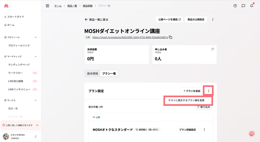Select the プラン一覧 tab
The height and width of the screenshot is (142, 260).
click(109, 73)
